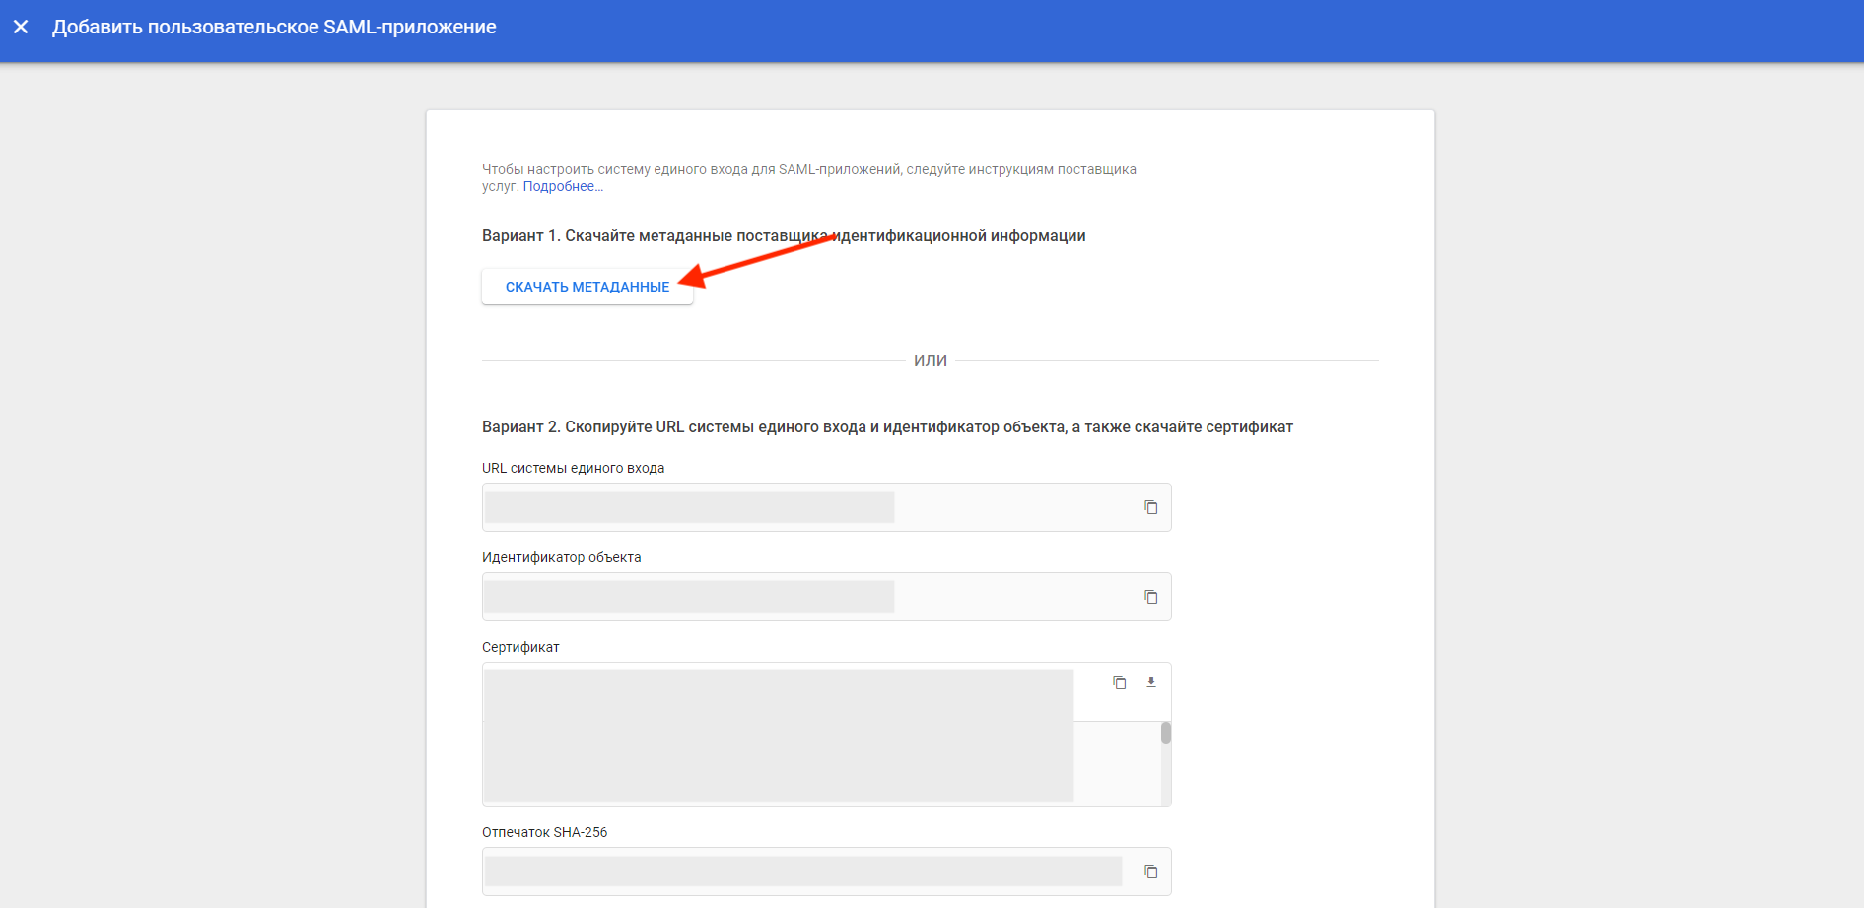Click the Добавить пользовательское SAML-приложение title
This screenshot has width=1864, height=908.
click(274, 28)
